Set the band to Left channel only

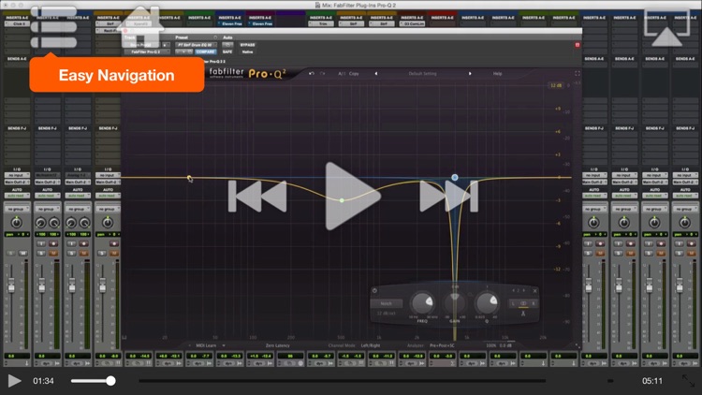point(514,303)
